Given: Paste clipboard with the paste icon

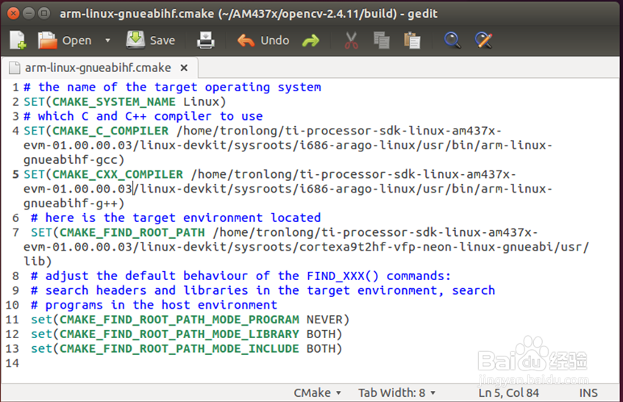Looking at the screenshot, I should 412,40.
